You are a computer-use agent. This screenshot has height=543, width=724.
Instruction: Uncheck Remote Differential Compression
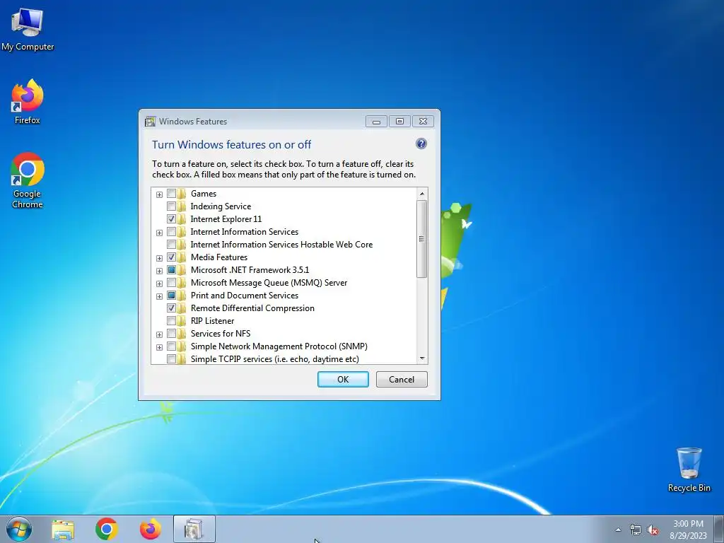[171, 308]
